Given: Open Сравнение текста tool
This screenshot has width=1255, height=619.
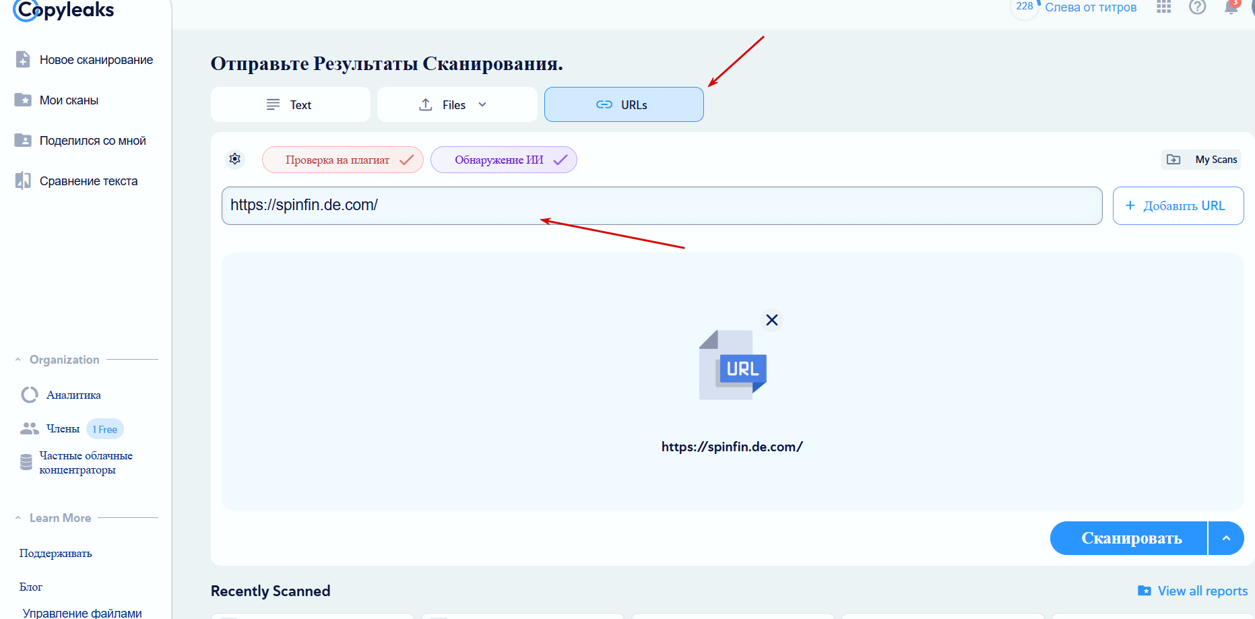Looking at the screenshot, I should (88, 181).
